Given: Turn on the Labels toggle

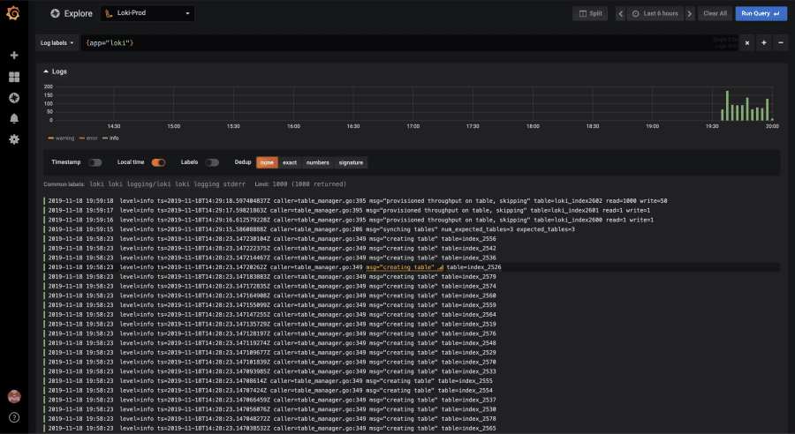Looking at the screenshot, I should (212, 162).
